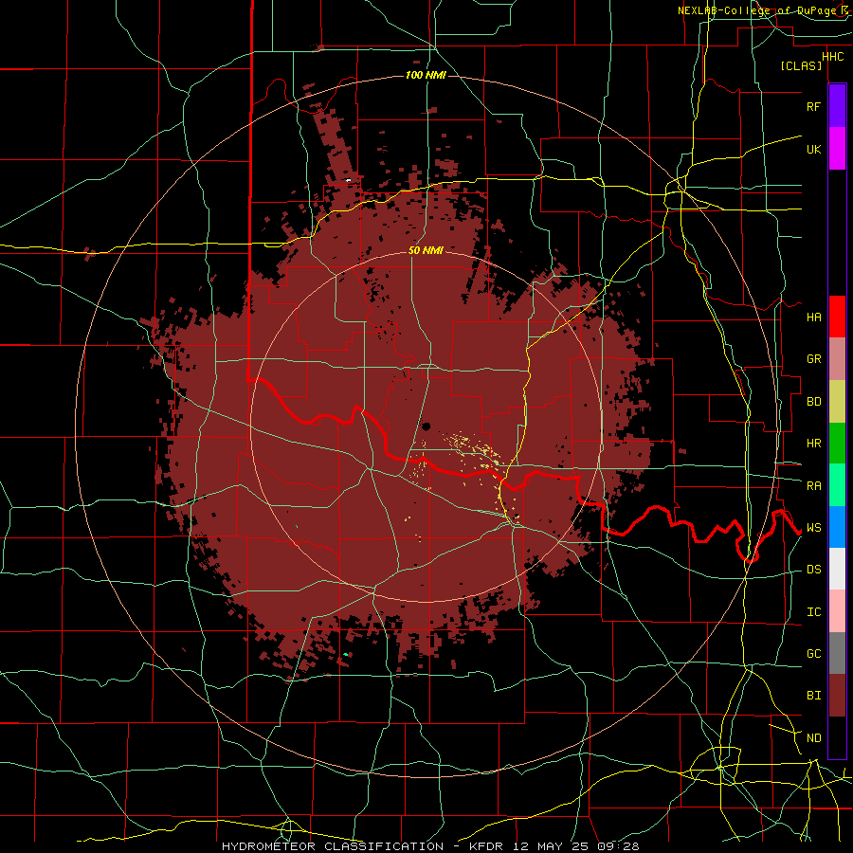The width and height of the screenshot is (853, 853).
Task: Select the GC gray legend swatch
Action: (837, 653)
